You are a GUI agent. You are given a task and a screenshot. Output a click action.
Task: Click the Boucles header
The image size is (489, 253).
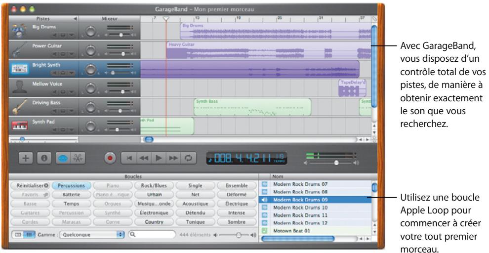(133, 176)
